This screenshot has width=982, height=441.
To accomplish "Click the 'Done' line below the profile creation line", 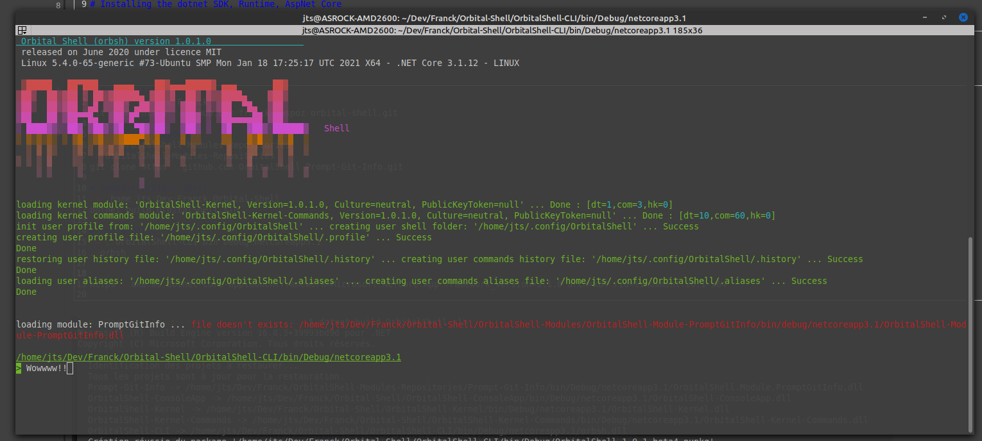I will point(26,248).
